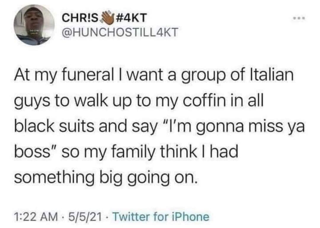Open the @HUNCHOSTILL4KT handle
This screenshot has height=228, width=320.
click(x=120, y=32)
